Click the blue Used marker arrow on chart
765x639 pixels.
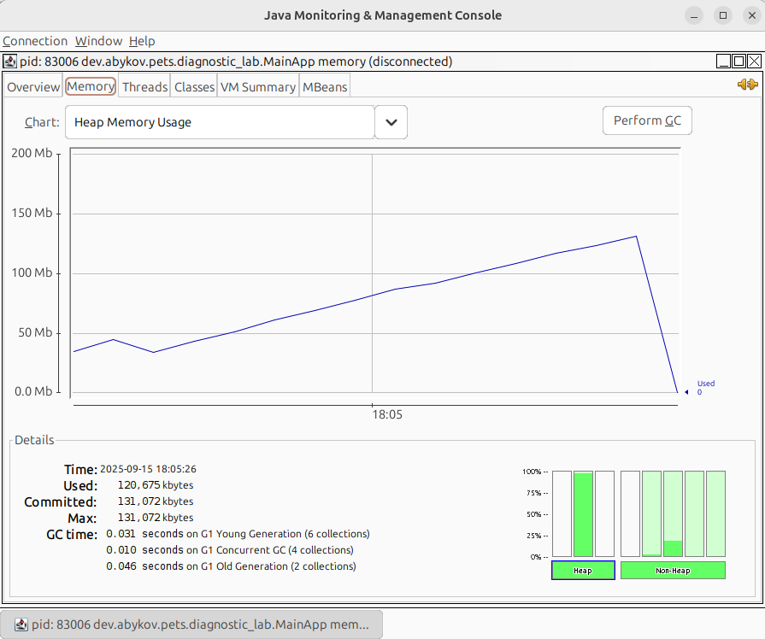tap(687, 392)
